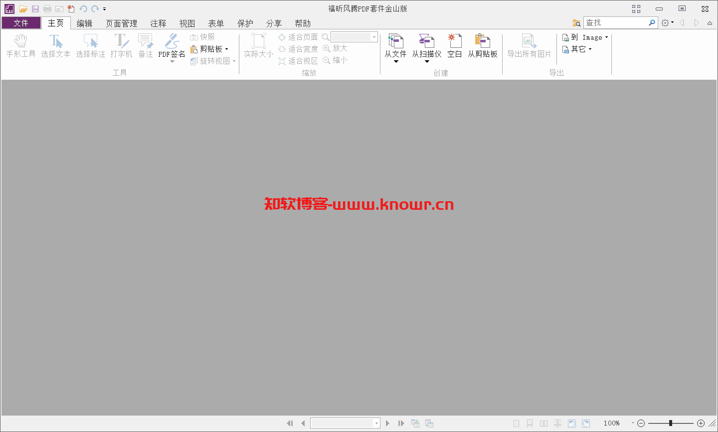
Task: Take a 快照 snapshot
Action: (202, 37)
